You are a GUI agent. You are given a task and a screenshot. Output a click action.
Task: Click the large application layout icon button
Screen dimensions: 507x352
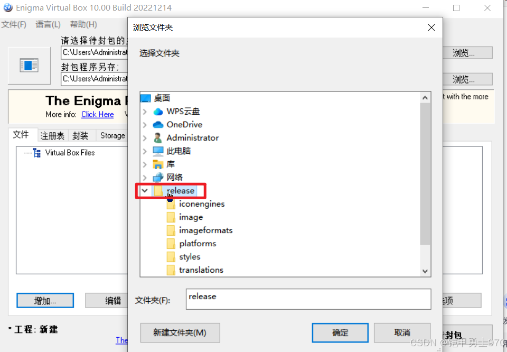point(30,66)
